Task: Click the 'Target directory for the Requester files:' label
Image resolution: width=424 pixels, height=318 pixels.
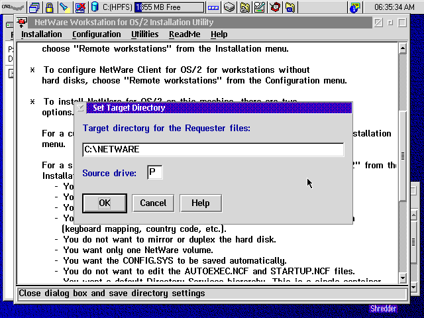Action: (x=166, y=128)
